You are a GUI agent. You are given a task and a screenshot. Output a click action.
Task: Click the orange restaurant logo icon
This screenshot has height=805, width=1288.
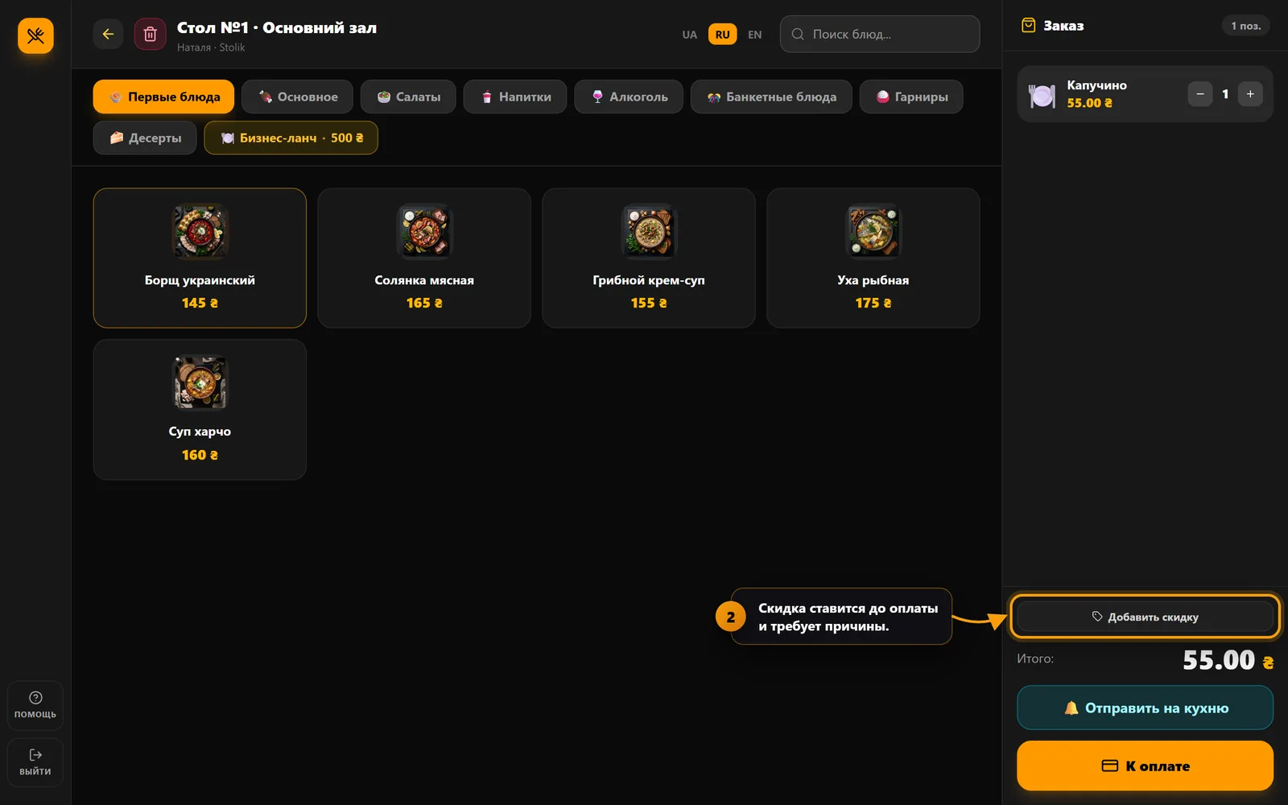pos(35,35)
